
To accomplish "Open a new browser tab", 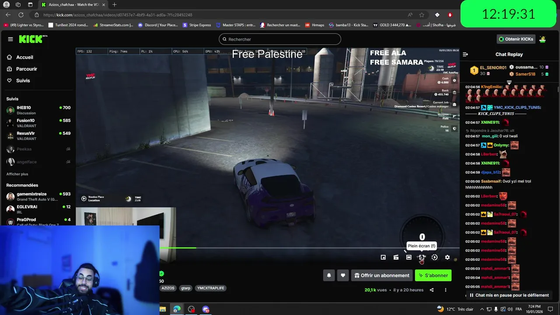I will (114, 4).
